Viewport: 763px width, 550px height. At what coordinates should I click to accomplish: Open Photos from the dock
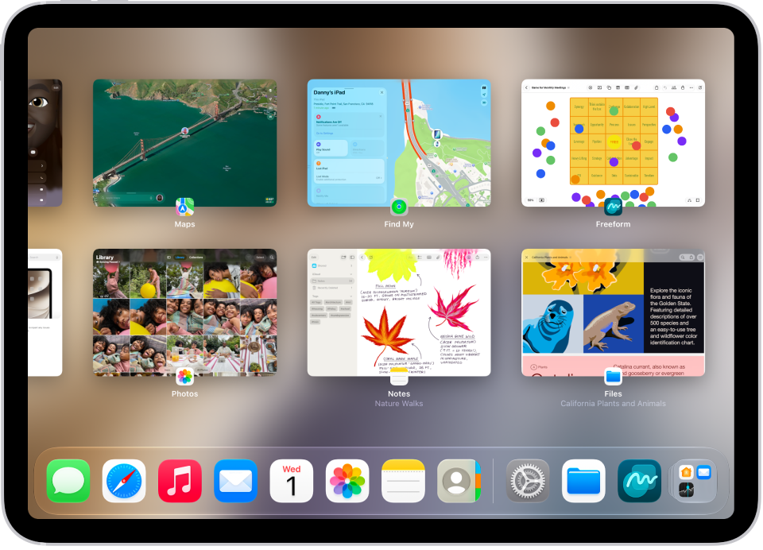point(347,481)
